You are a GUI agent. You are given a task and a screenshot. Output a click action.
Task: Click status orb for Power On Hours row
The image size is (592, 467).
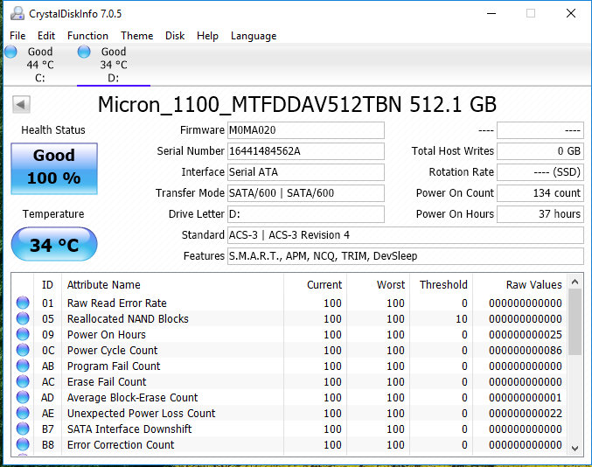(23, 334)
